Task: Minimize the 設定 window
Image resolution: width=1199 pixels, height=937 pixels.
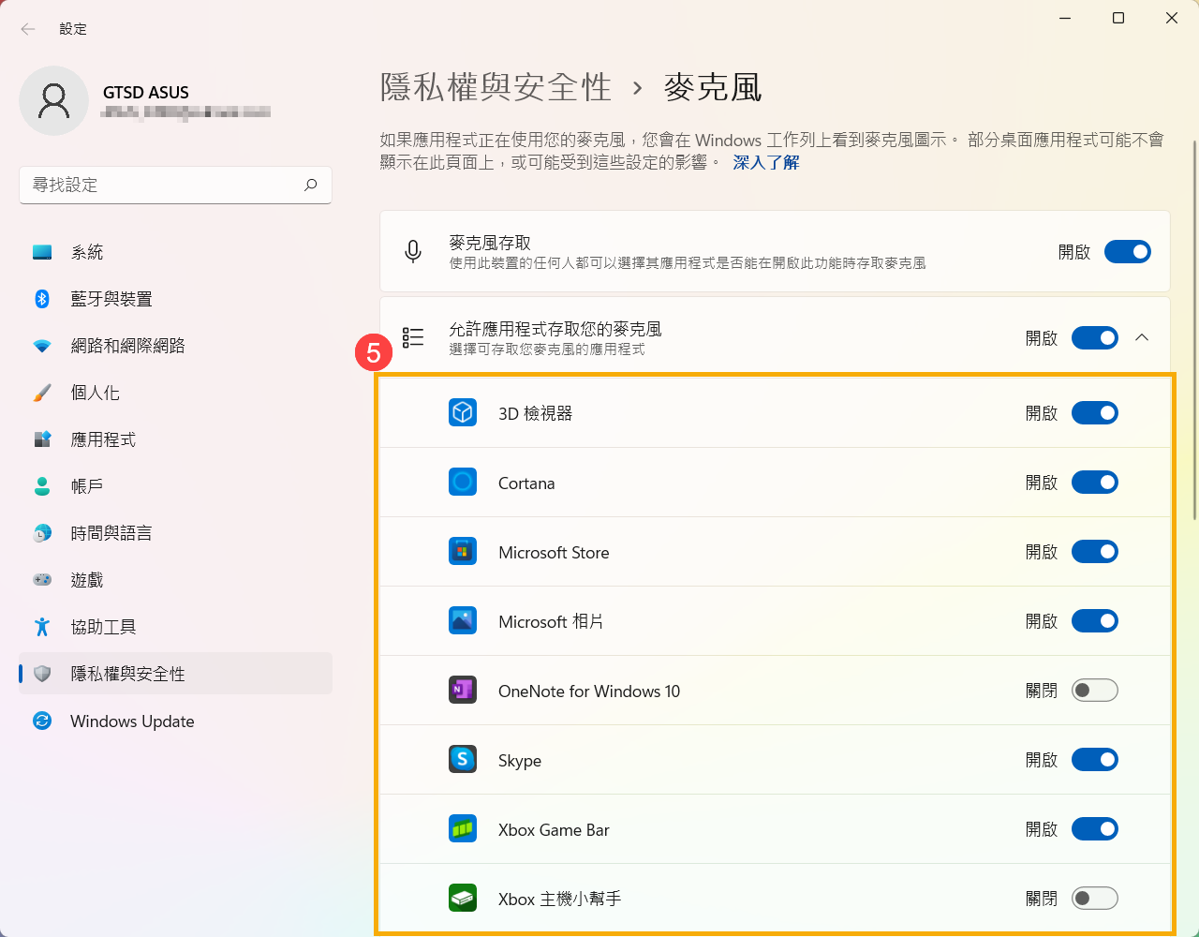Action: 1065,18
